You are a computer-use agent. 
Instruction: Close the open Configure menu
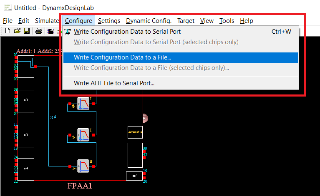tap(79, 21)
